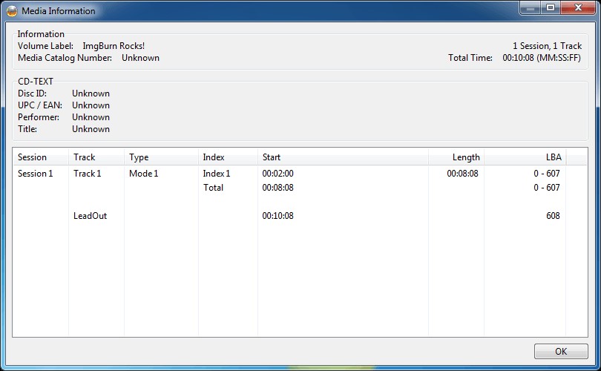Click the Mode 1 type cell
The height and width of the screenshot is (371, 601).
pyautogui.click(x=144, y=174)
